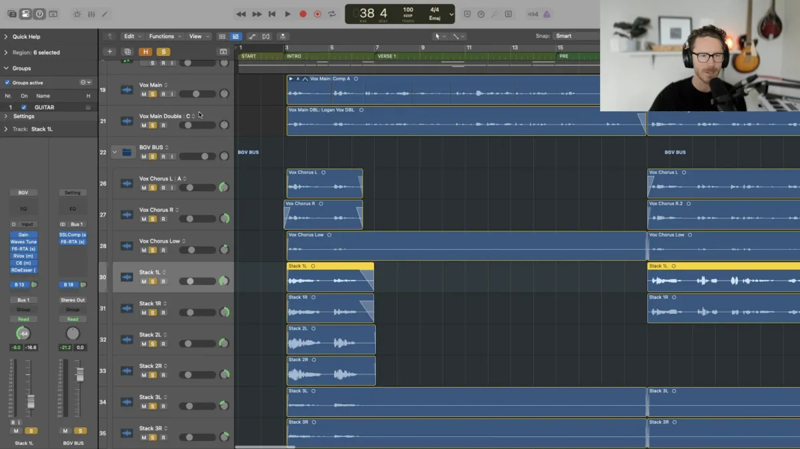Toggle solo on Stack 2L track
Viewport: 800px width, 449px height.
[153, 344]
